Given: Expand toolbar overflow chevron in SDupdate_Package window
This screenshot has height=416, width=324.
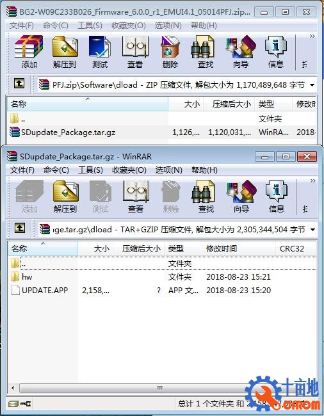Looking at the screenshot, I should [x=313, y=180].
